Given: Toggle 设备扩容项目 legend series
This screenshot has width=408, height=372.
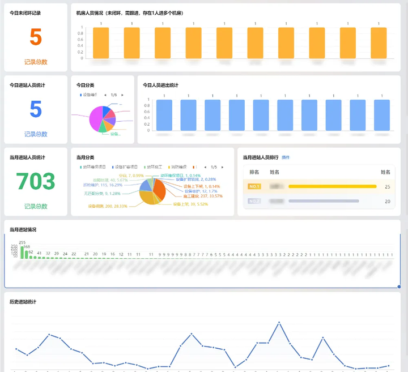Looking at the screenshot, I should (125, 167).
